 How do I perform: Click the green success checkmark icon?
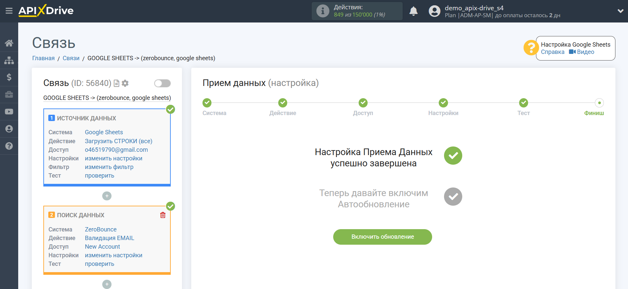[453, 155]
